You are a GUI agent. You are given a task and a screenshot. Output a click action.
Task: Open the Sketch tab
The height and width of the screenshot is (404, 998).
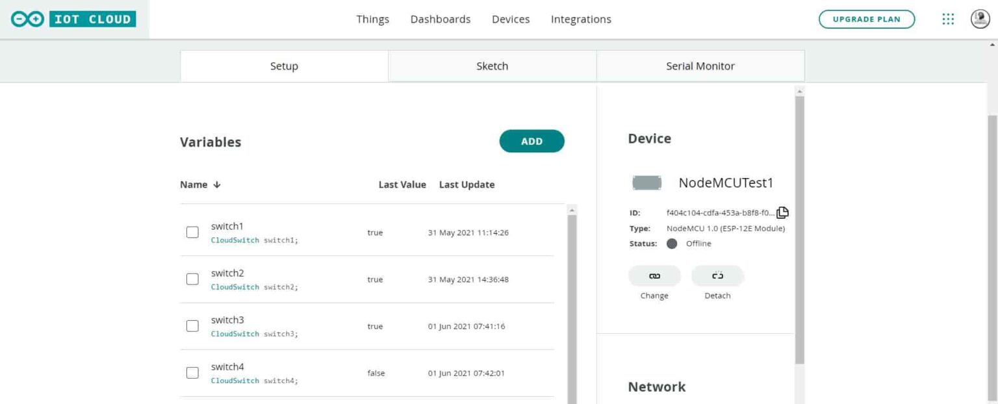click(492, 66)
